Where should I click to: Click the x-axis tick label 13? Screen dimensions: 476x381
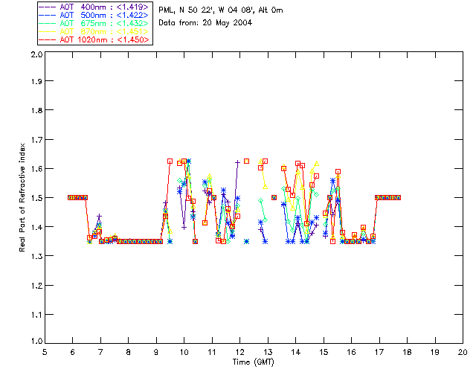point(268,352)
